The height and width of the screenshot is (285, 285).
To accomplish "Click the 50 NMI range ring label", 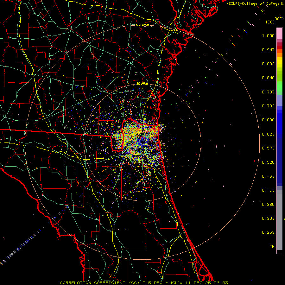I will click(142, 84).
